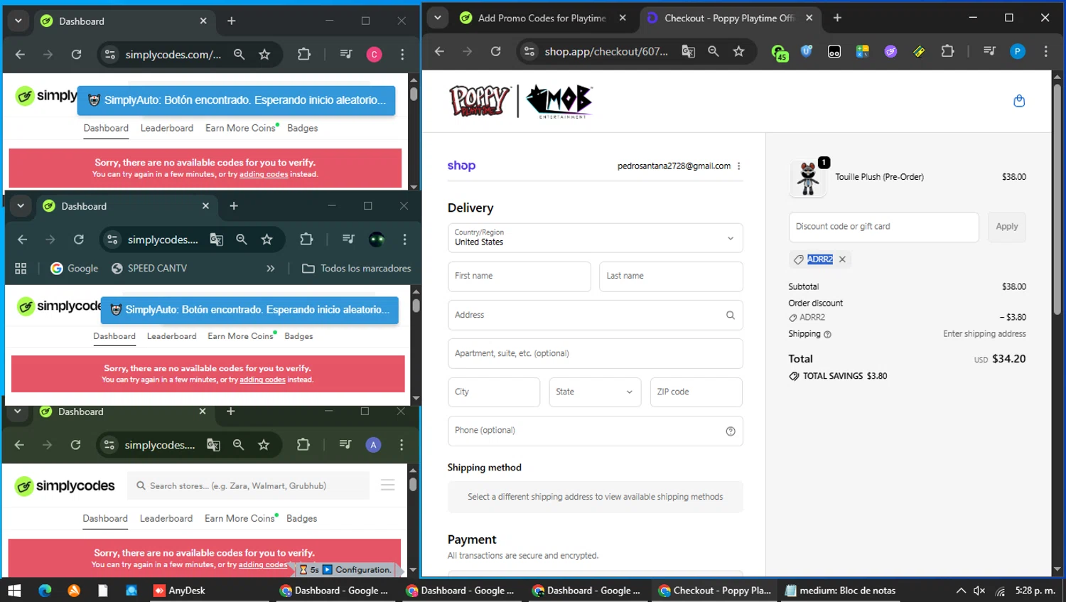The height and width of the screenshot is (602, 1066).
Task: Open the State dropdown
Action: click(595, 392)
